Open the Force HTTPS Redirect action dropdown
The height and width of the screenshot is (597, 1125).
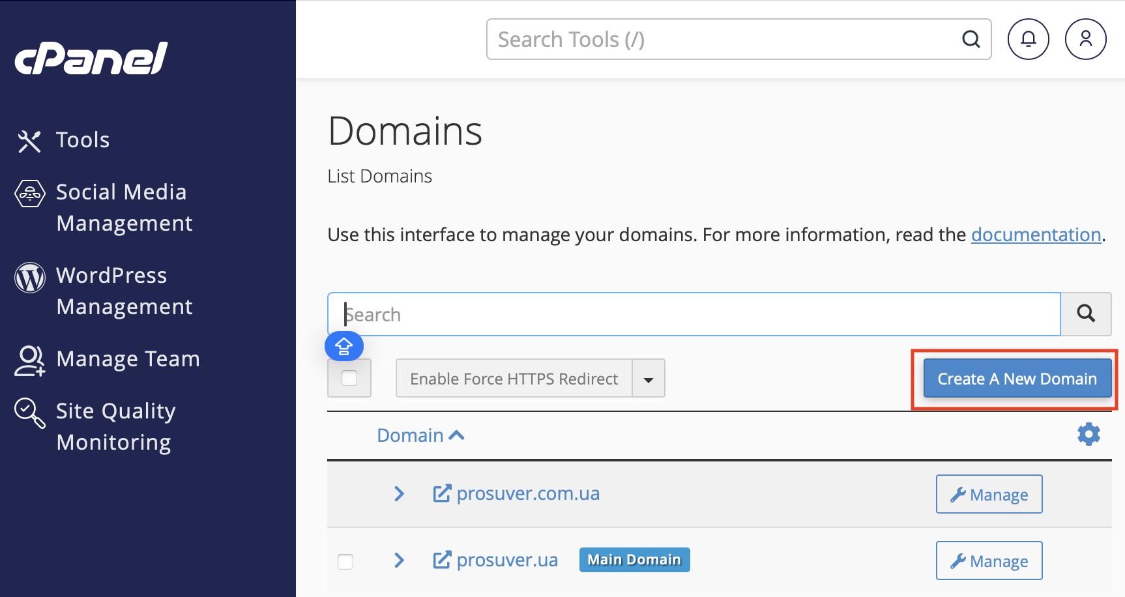tap(649, 378)
